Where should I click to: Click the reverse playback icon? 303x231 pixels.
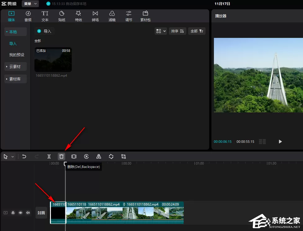86,156
